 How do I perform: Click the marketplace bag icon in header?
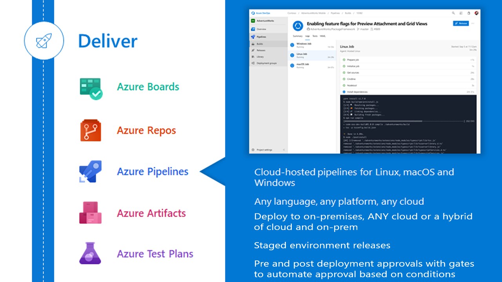click(x=468, y=13)
